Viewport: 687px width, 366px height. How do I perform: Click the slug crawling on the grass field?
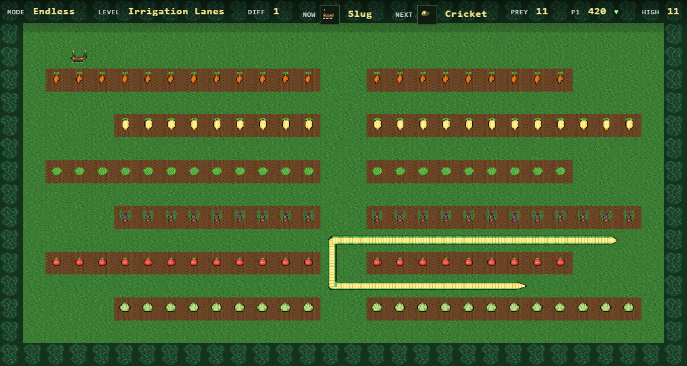pyautogui.click(x=79, y=57)
